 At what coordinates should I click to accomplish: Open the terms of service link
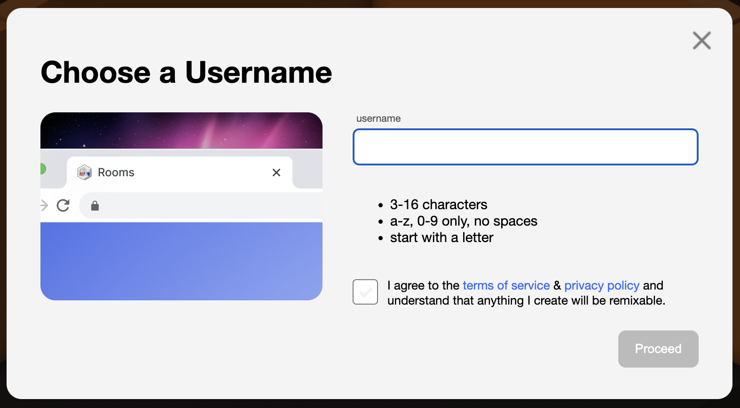coord(506,285)
